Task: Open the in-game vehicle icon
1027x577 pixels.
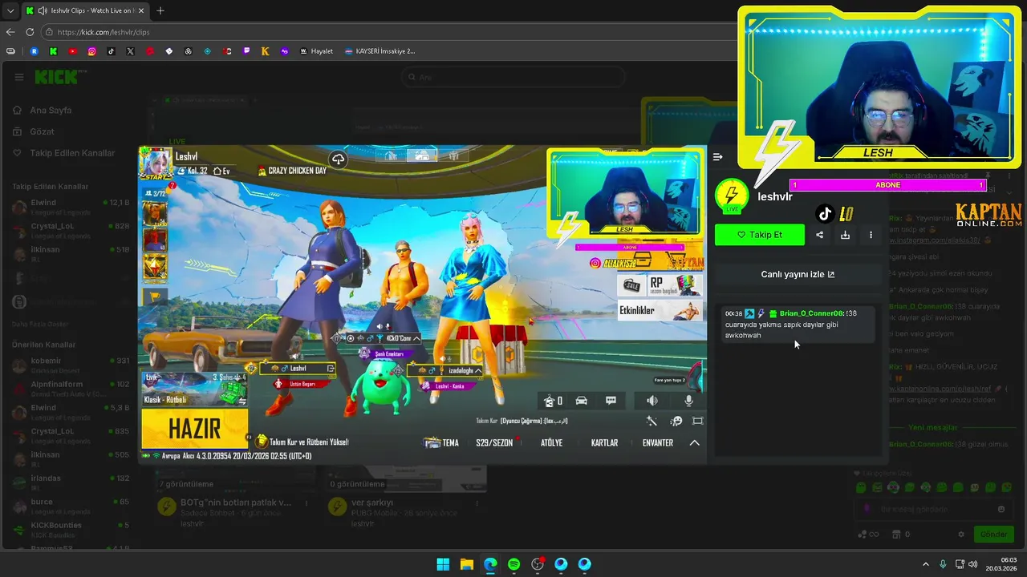Action: (582, 401)
